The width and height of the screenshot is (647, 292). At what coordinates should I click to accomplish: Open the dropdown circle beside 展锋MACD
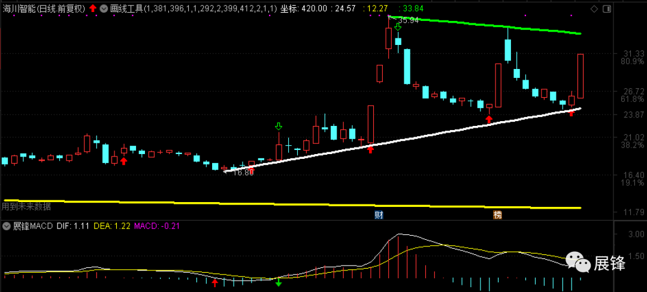(7, 226)
